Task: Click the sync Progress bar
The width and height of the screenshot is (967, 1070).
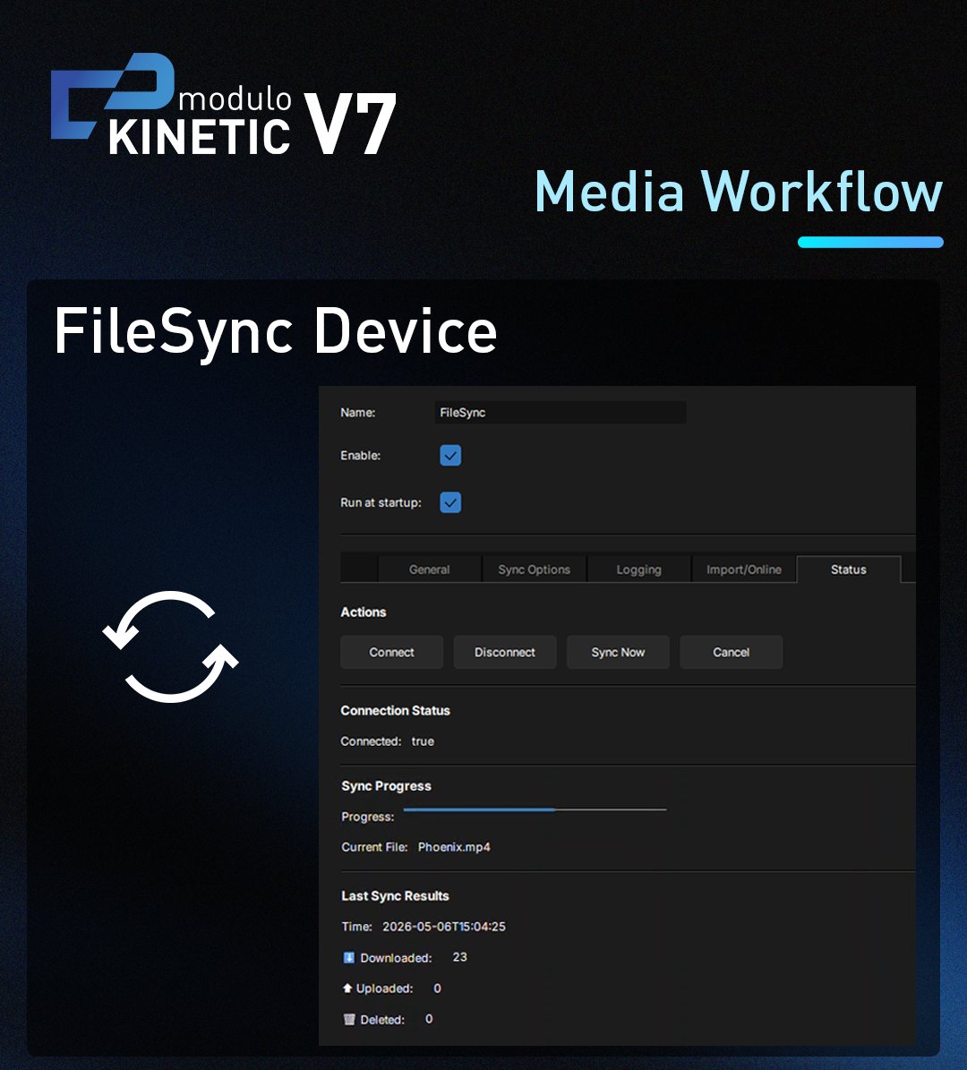Action: tap(535, 810)
